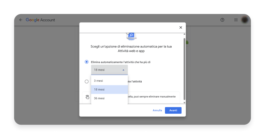Viewport: 265px width, 139px height.
Task: Click the dialog scrollbar up arrow
Action: click(184, 34)
